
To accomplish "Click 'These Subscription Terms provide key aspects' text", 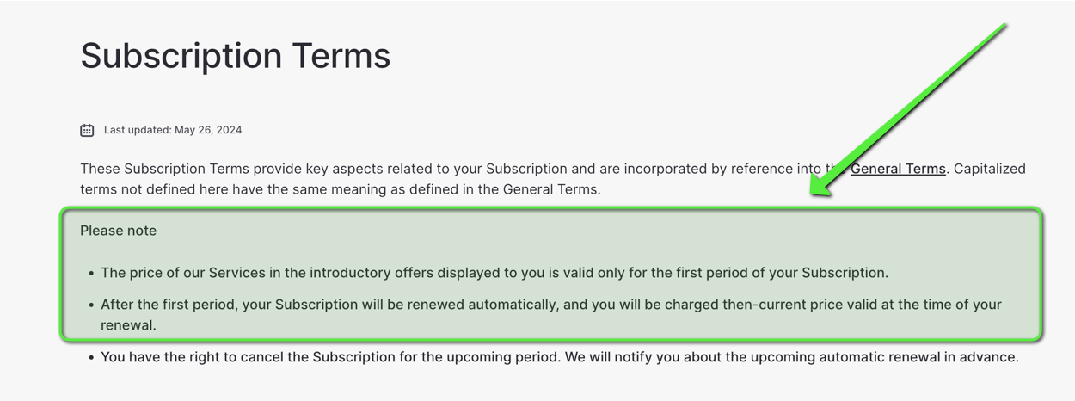I will coord(230,169).
